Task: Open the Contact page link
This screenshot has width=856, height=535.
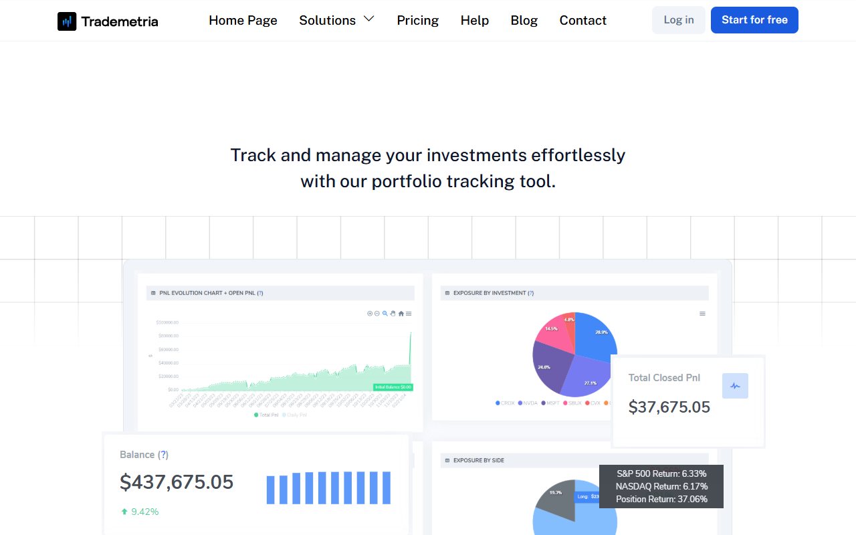Action: click(583, 20)
